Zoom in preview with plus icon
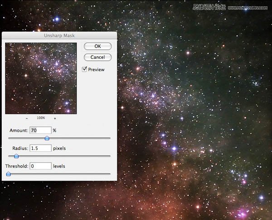272x220 pixels. tap(55, 118)
